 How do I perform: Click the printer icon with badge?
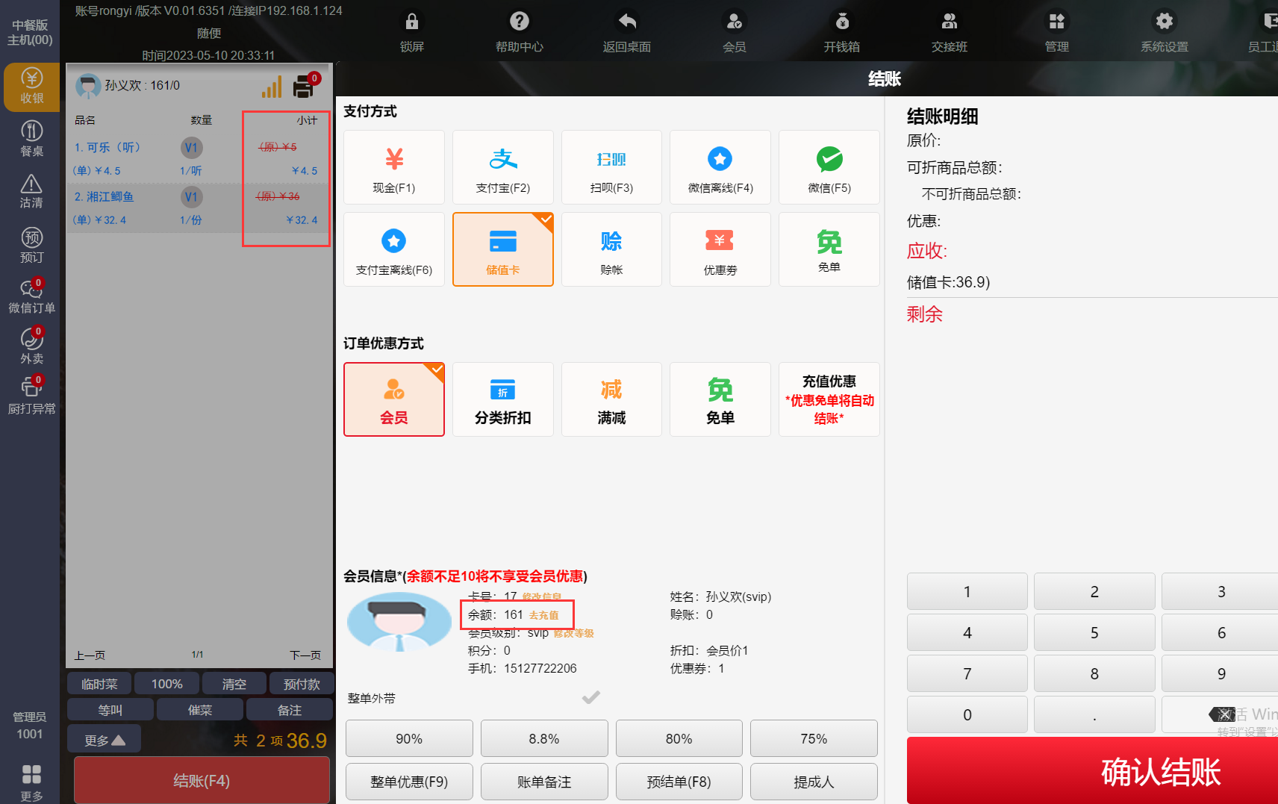tap(305, 87)
